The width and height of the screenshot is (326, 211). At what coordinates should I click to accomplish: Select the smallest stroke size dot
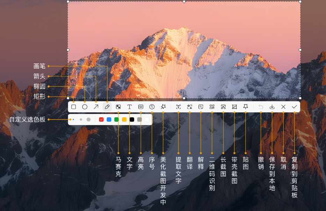click(x=73, y=120)
